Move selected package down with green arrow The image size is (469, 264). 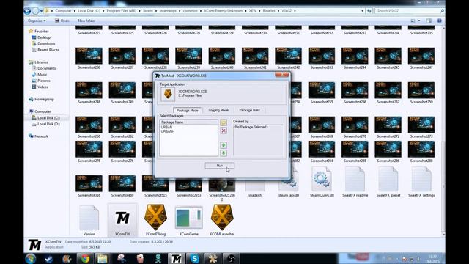223,153
